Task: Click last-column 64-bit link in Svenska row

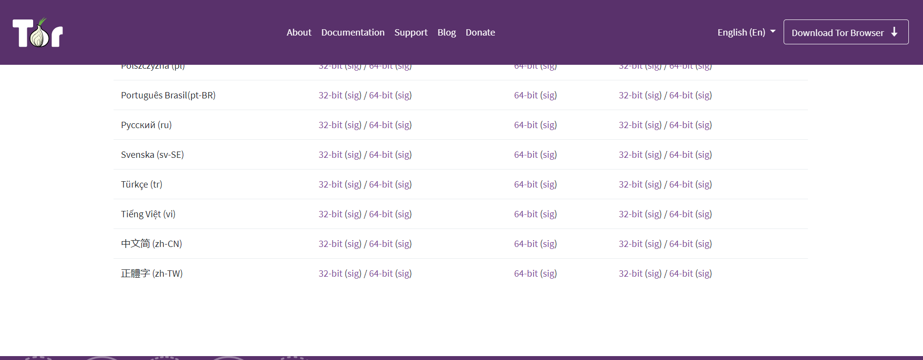Action: [x=681, y=154]
